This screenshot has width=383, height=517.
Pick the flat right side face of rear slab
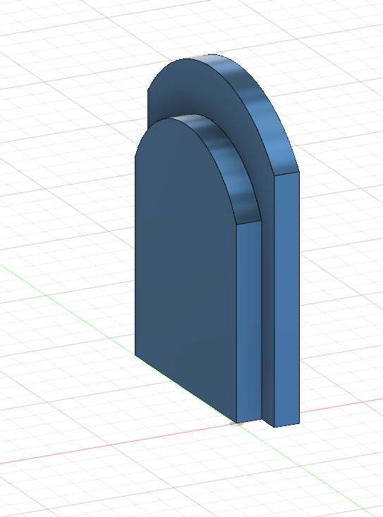(287, 299)
